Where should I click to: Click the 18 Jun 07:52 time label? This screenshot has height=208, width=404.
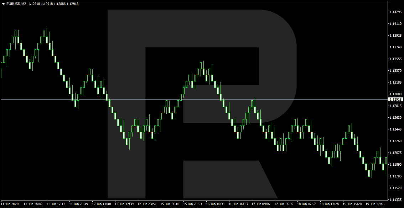306,204
